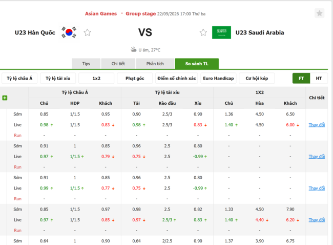Image resolution: width=333 pixels, height=245 pixels.
Task: Click the Group stage link
Action: (140, 14)
